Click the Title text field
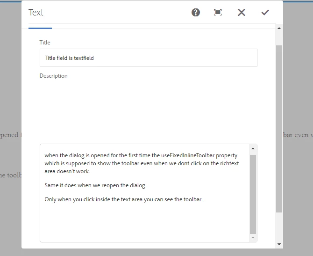 [148, 58]
